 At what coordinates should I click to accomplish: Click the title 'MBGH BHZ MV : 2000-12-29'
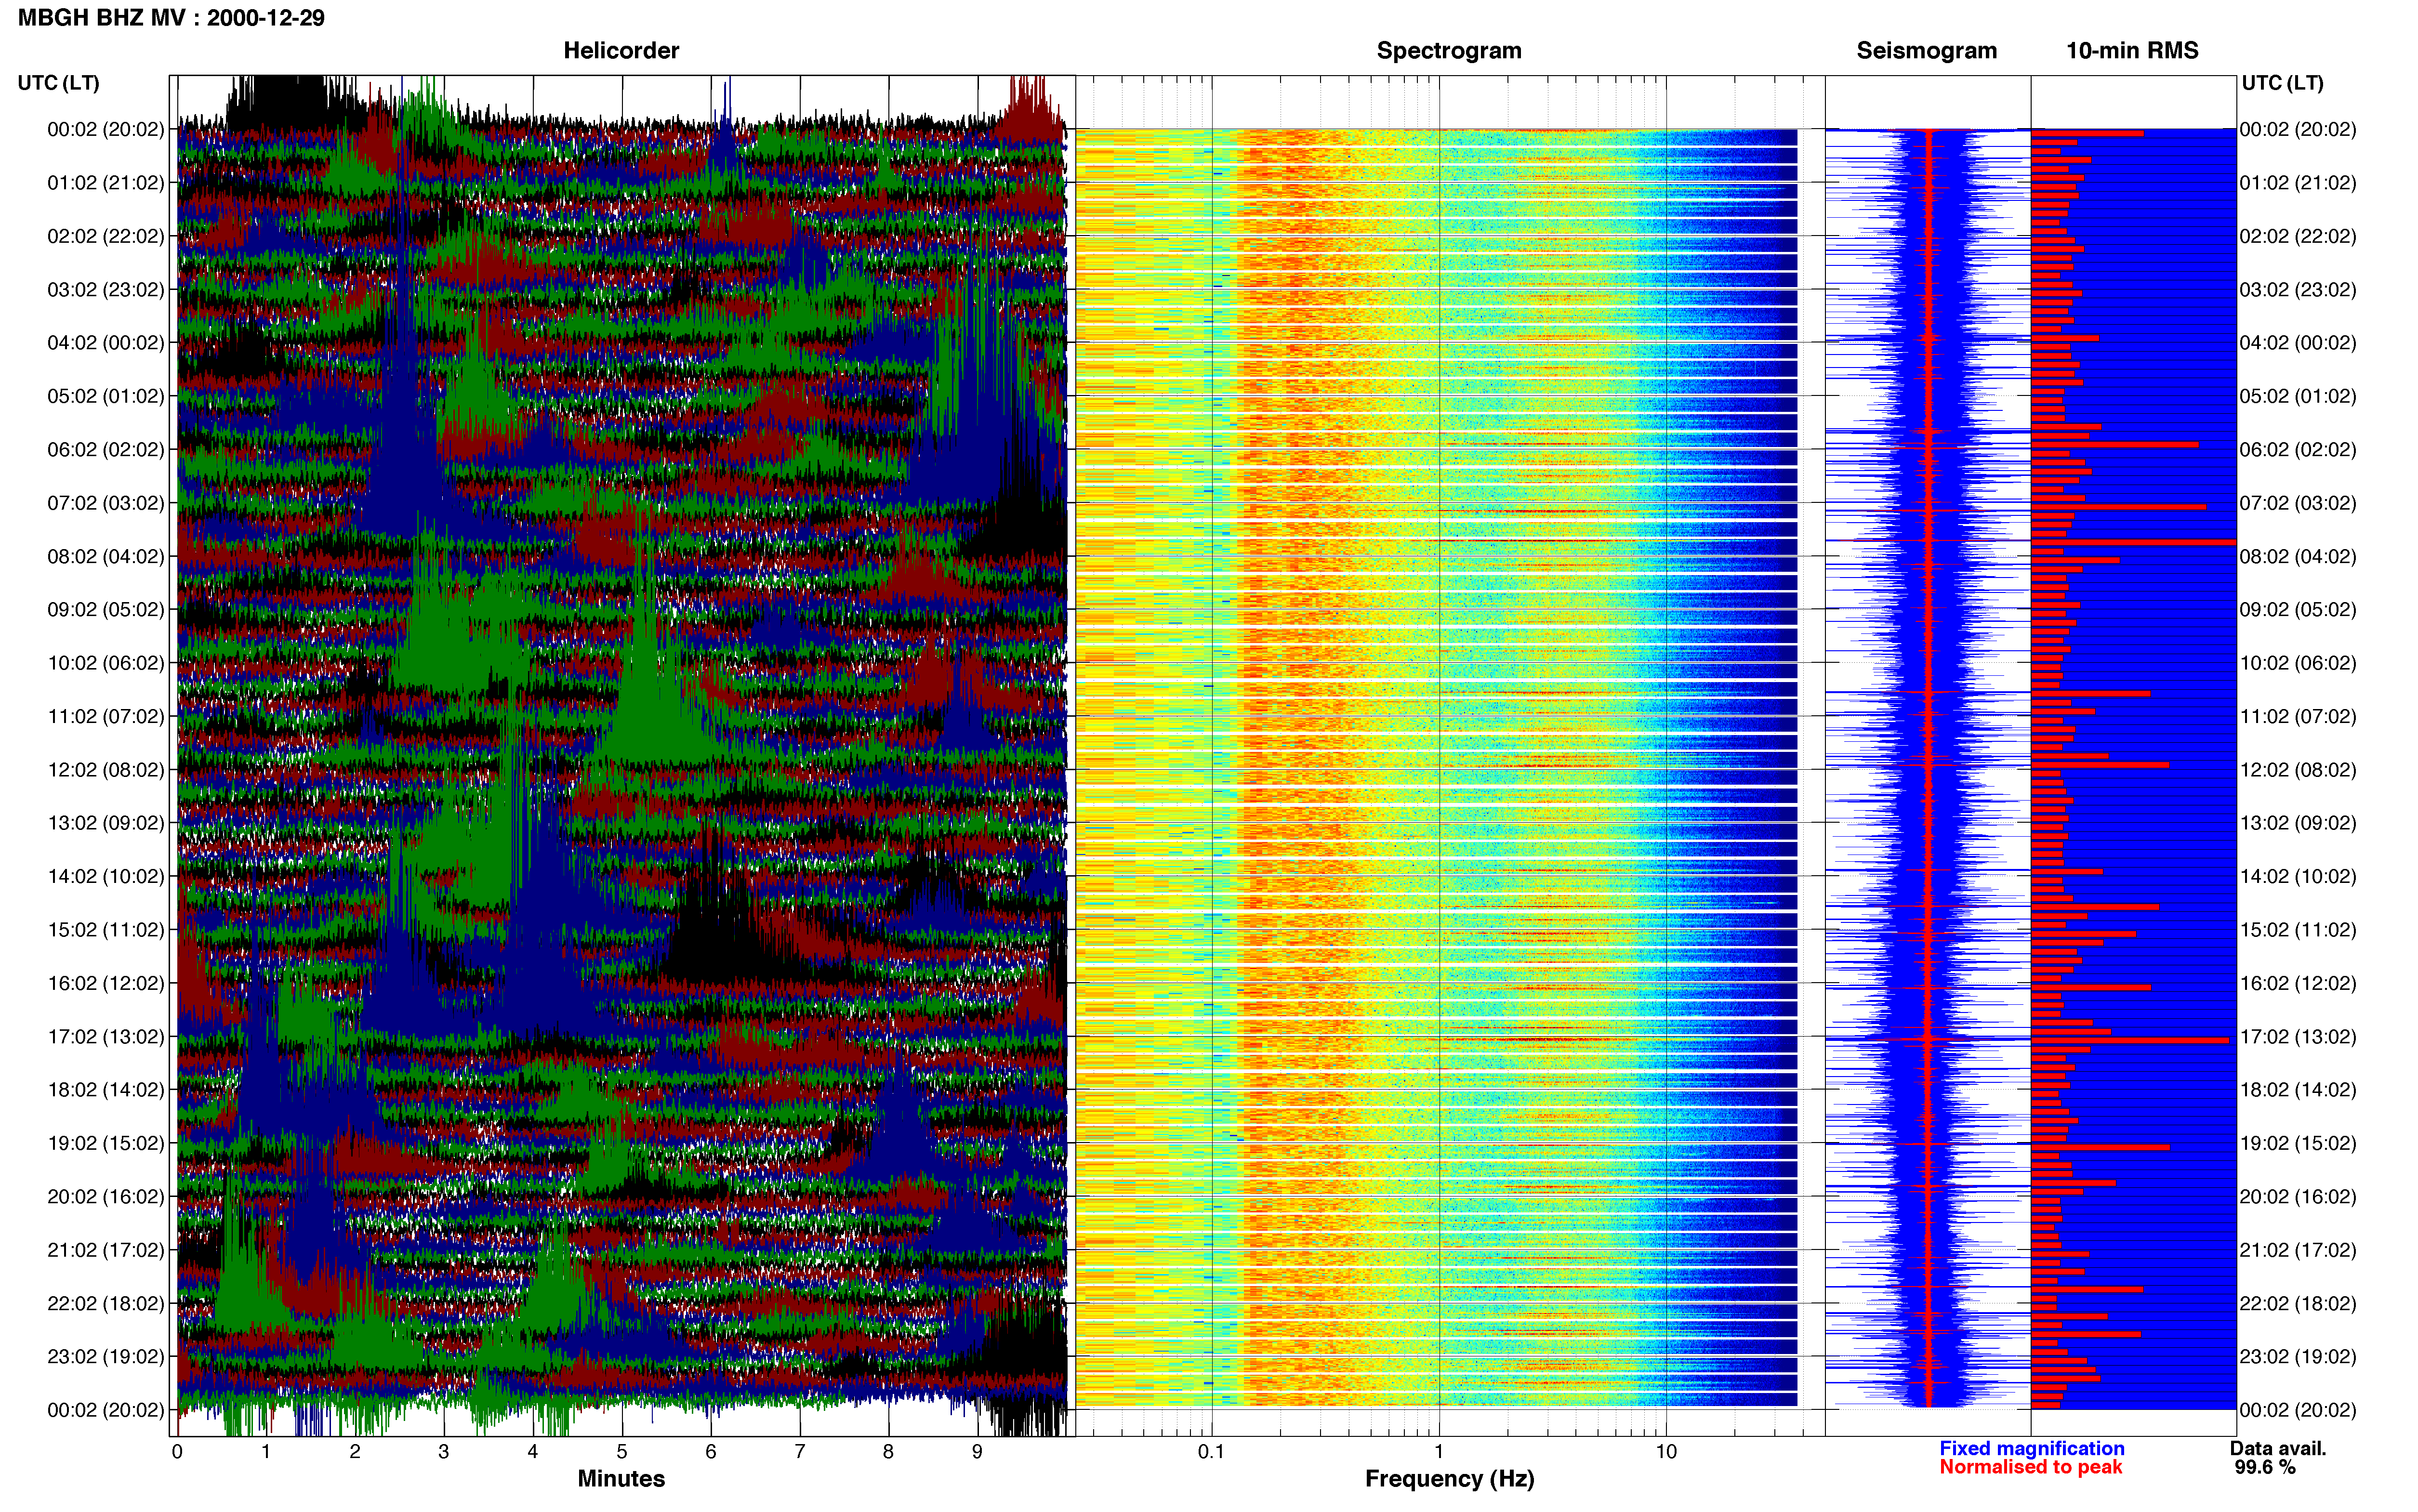tap(171, 18)
